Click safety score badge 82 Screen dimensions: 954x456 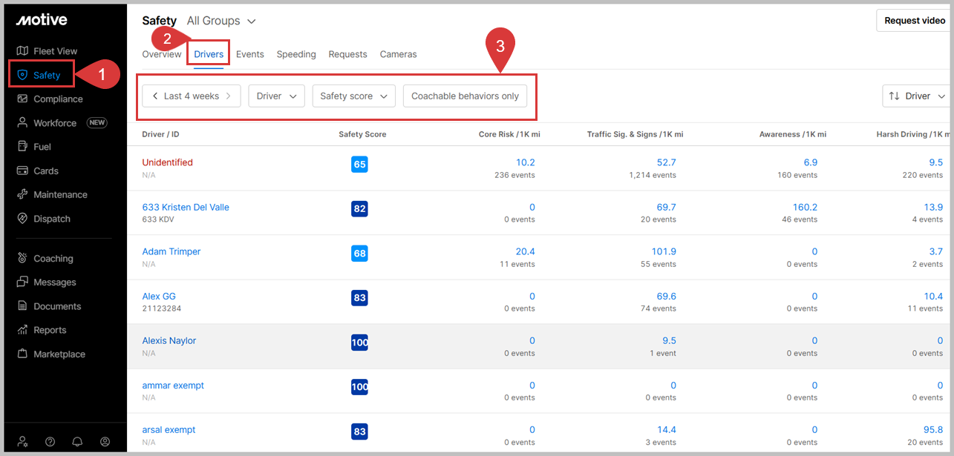tap(359, 209)
